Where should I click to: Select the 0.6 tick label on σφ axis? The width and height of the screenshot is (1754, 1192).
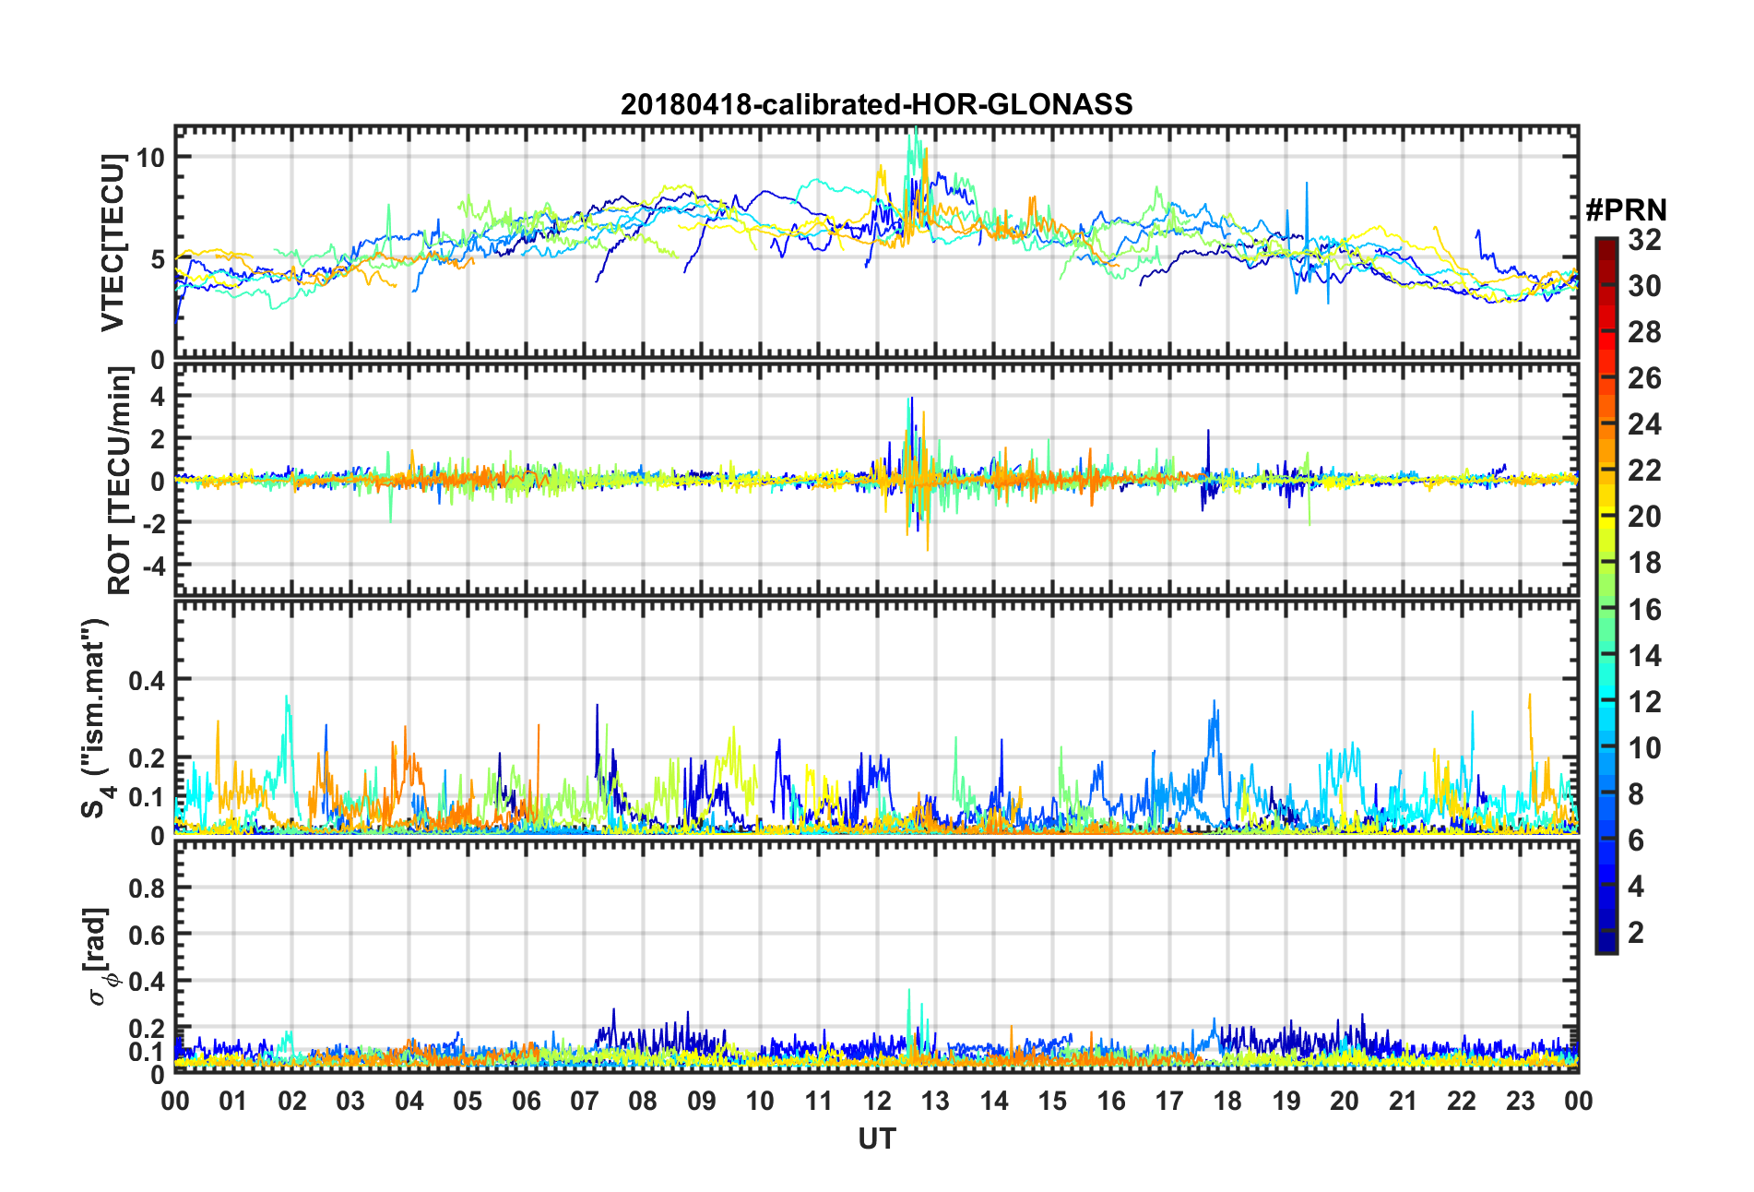[147, 936]
